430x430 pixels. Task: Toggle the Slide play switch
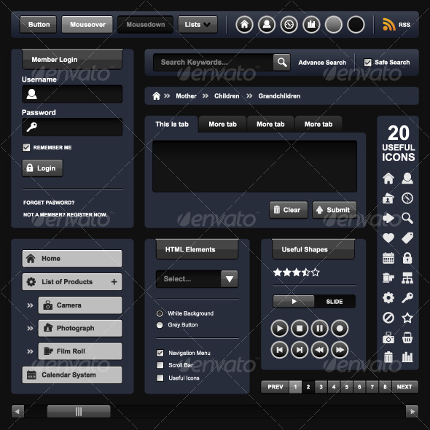(x=294, y=302)
